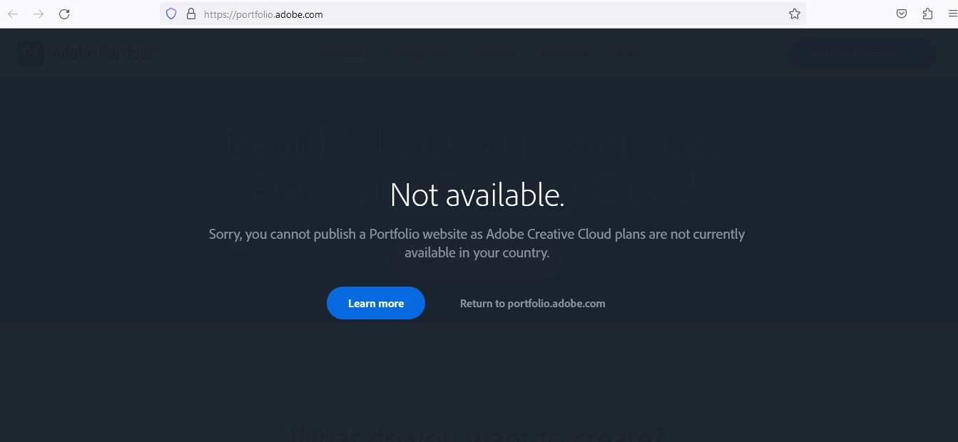This screenshot has height=442, width=958.
Task: Reload the current page
Action: pyautogui.click(x=64, y=14)
